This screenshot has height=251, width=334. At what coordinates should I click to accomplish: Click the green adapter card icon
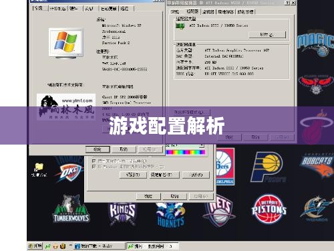[x=180, y=26]
